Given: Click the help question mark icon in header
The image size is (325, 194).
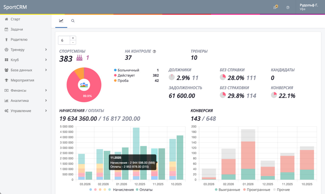Looking at the screenshot, I should pyautogui.click(x=288, y=7).
